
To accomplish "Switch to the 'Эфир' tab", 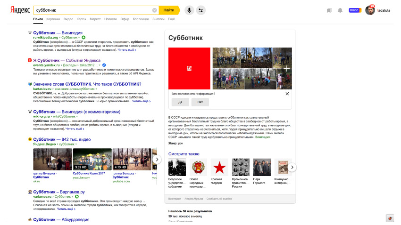I will 125,19.
